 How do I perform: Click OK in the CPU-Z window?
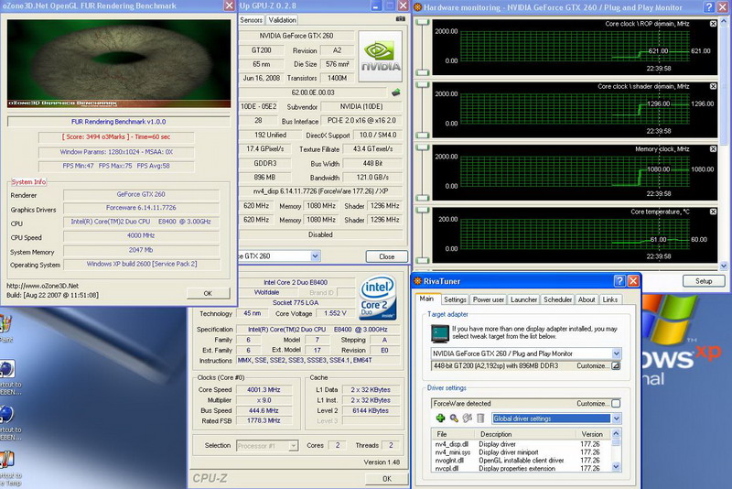[387, 479]
